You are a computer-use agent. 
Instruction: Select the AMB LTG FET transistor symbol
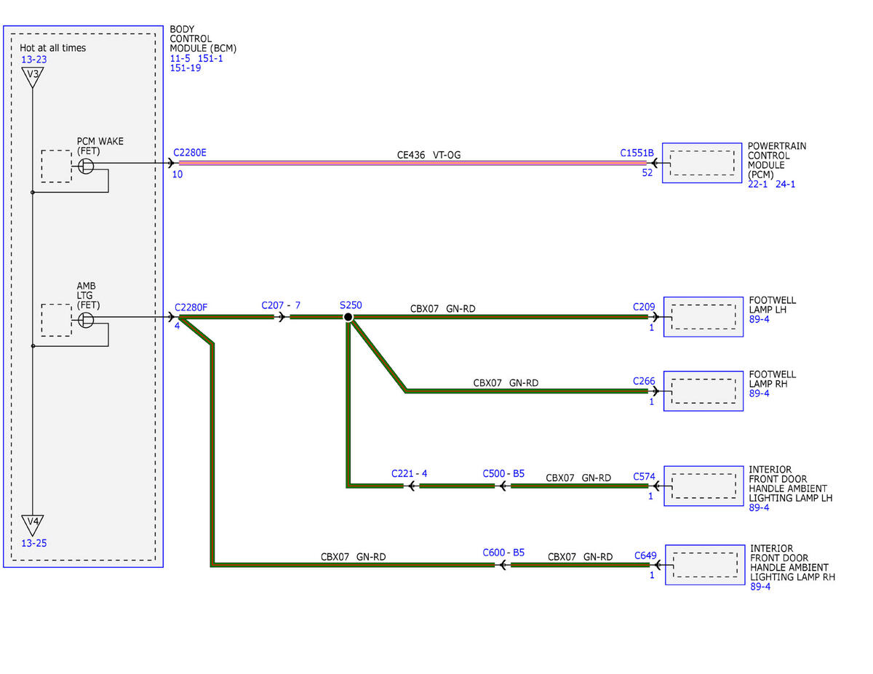86,320
